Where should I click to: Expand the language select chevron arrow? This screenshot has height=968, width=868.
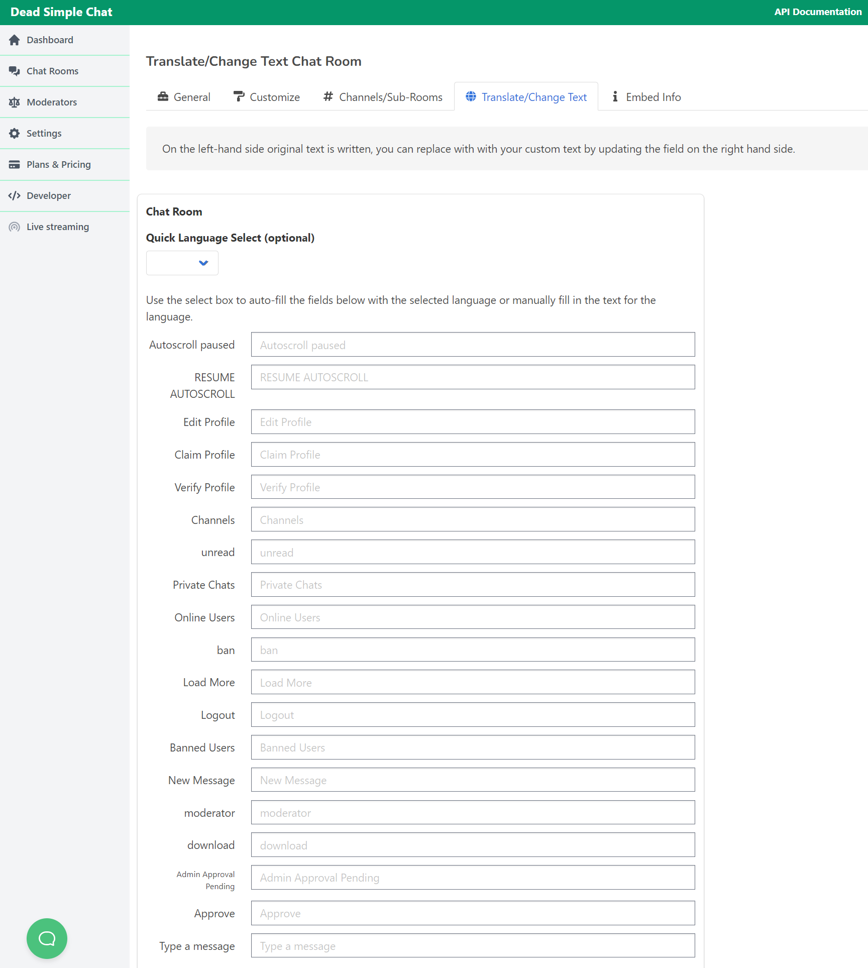[203, 263]
